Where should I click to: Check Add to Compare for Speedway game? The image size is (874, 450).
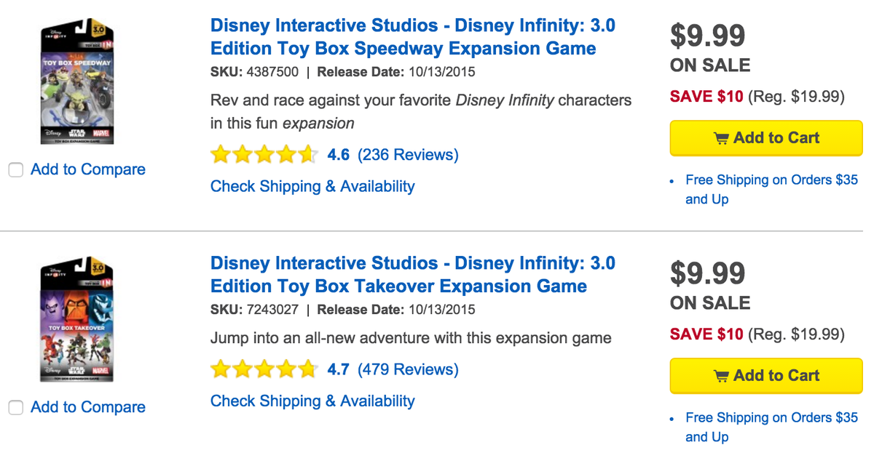pyautogui.click(x=15, y=170)
